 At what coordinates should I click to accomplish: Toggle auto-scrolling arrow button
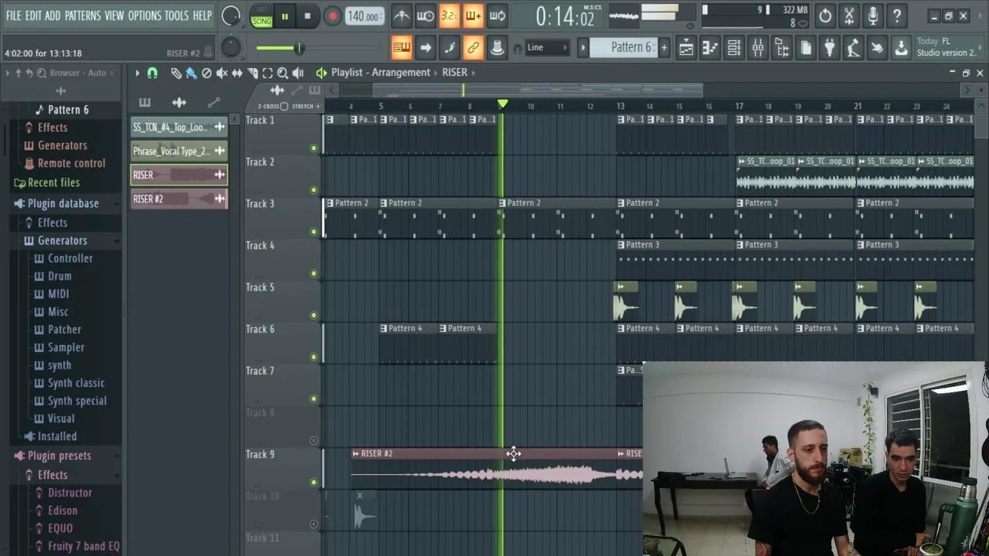(425, 48)
